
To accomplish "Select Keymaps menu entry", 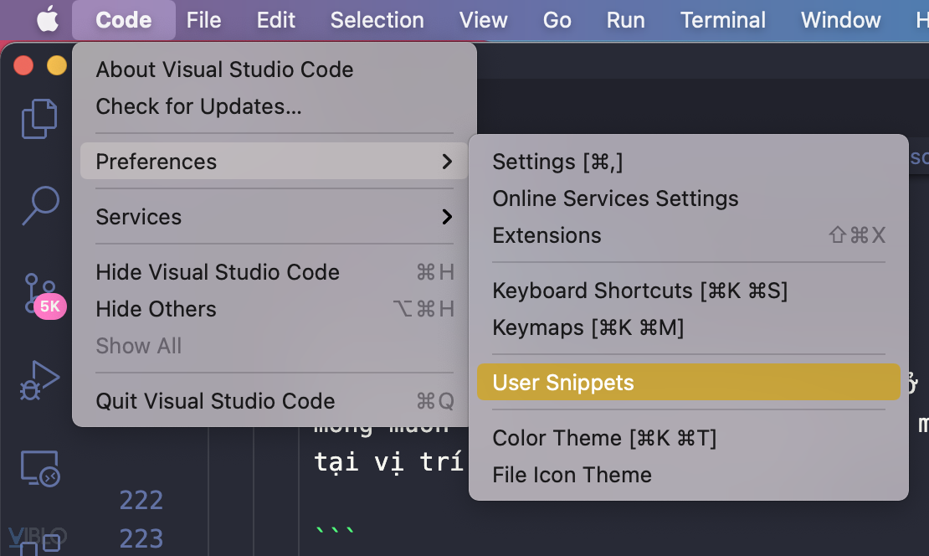I will (x=588, y=327).
